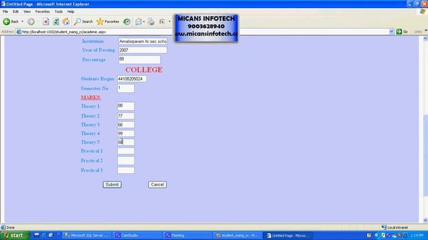The image size is (428, 240).
Task: Click the Year of Passing field
Action: click(142, 50)
